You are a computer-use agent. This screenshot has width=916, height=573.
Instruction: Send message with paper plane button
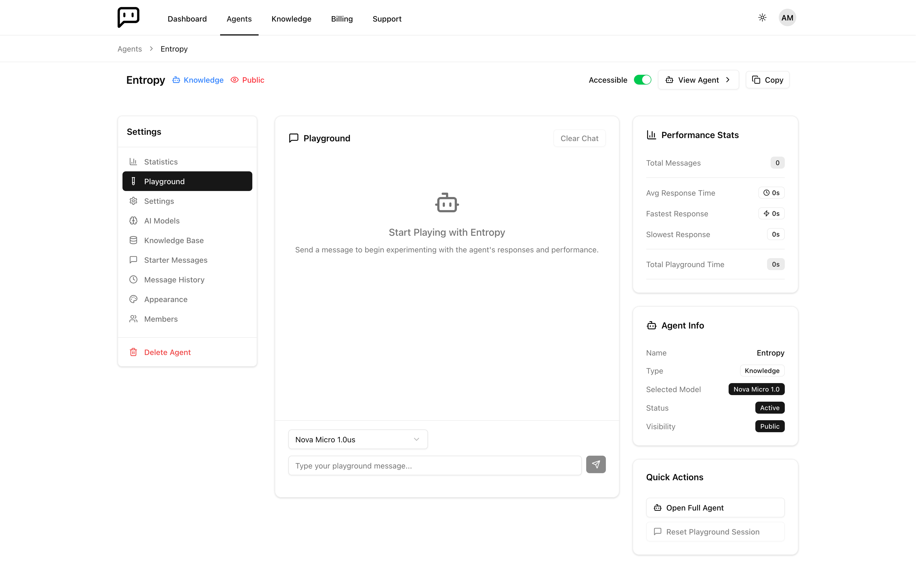596,465
